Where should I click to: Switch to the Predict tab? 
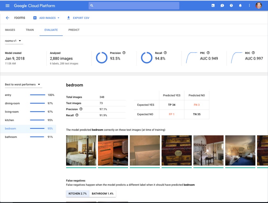point(74,30)
